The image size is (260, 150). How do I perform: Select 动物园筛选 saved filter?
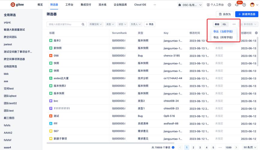pyautogui.click(x=10, y=67)
